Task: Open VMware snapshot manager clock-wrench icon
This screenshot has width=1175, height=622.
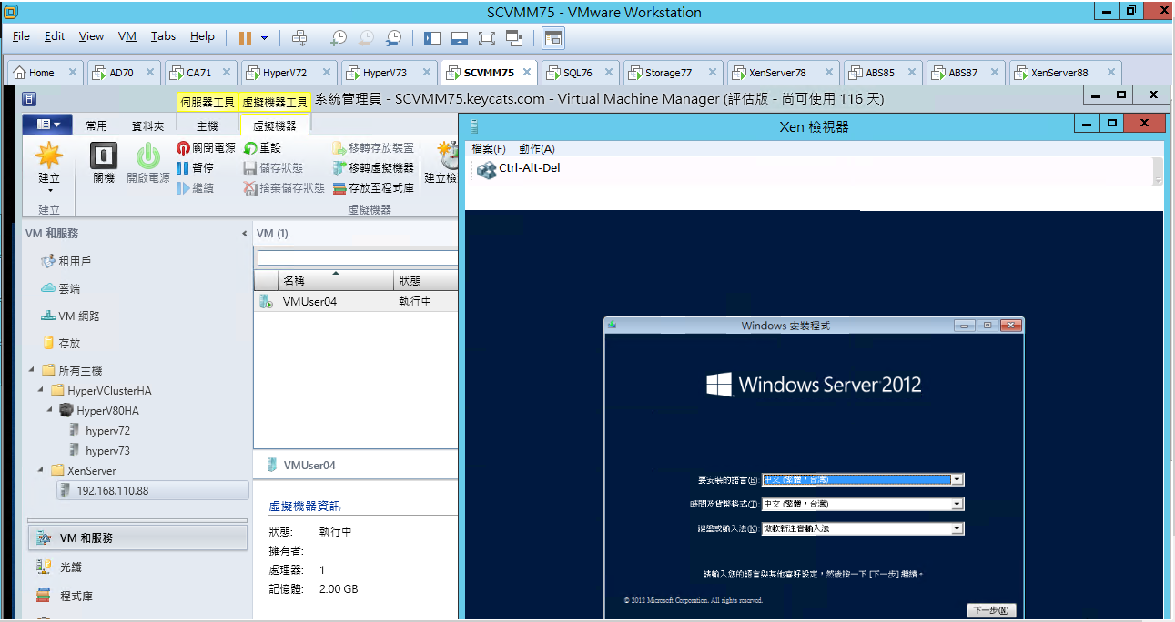Action: pyautogui.click(x=393, y=37)
